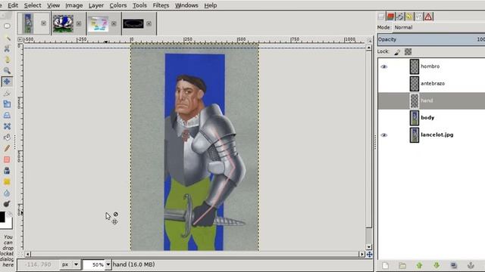Viewport: 485px width, 272px height.
Task: Select the Flip tool in toolbox
Action: pos(7,138)
